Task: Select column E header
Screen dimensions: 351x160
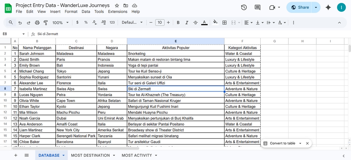Action: [x=176, y=41]
